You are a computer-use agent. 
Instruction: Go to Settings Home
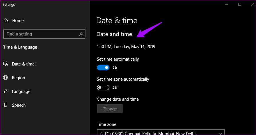tap(18, 21)
